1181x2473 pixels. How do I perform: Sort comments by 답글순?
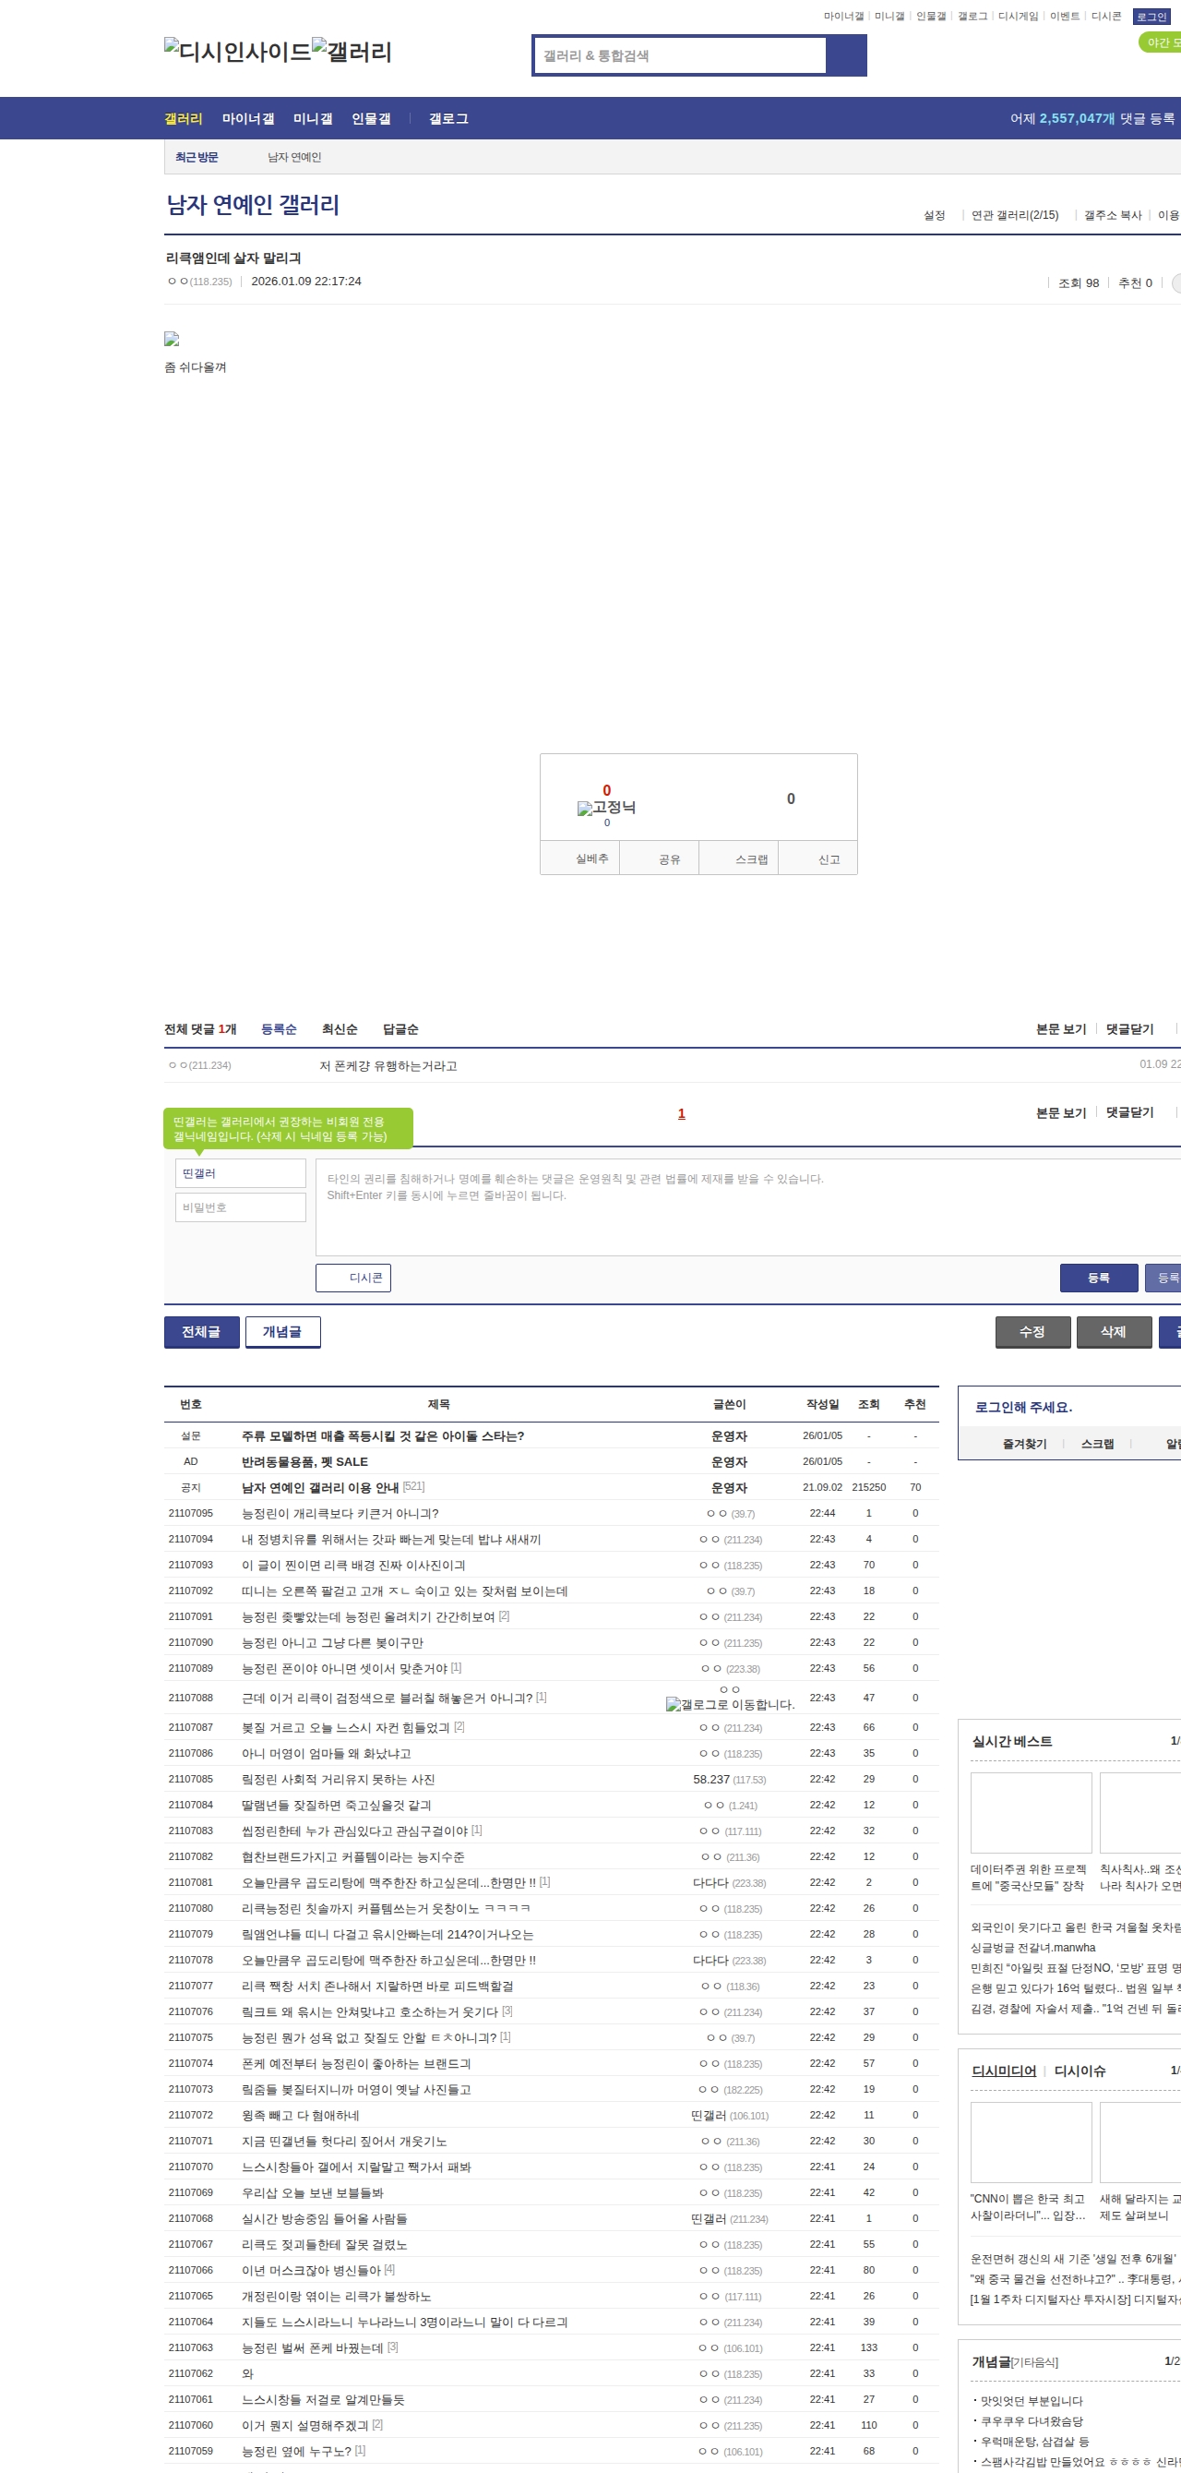[400, 1029]
